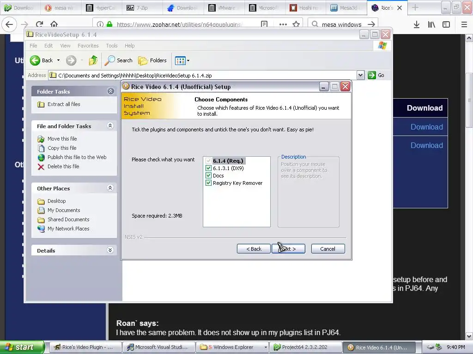Open the Explorer address bar dropdown
Viewport: 473px width, 354px height.
tap(360, 75)
